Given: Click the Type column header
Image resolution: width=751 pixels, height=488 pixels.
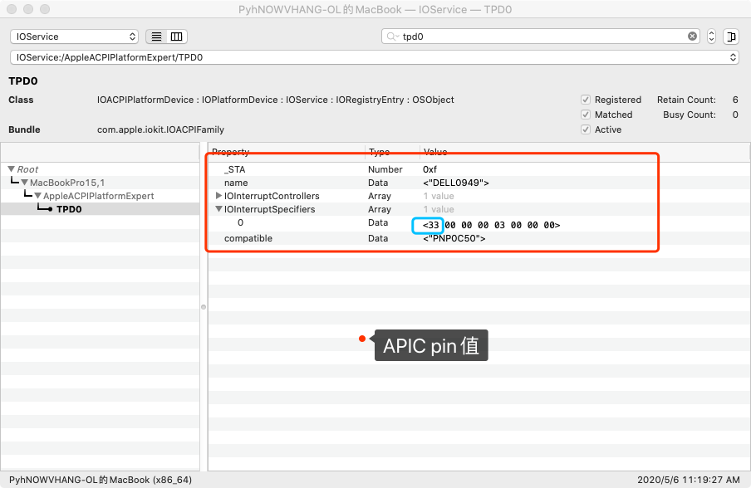Looking at the screenshot, I should 379,152.
